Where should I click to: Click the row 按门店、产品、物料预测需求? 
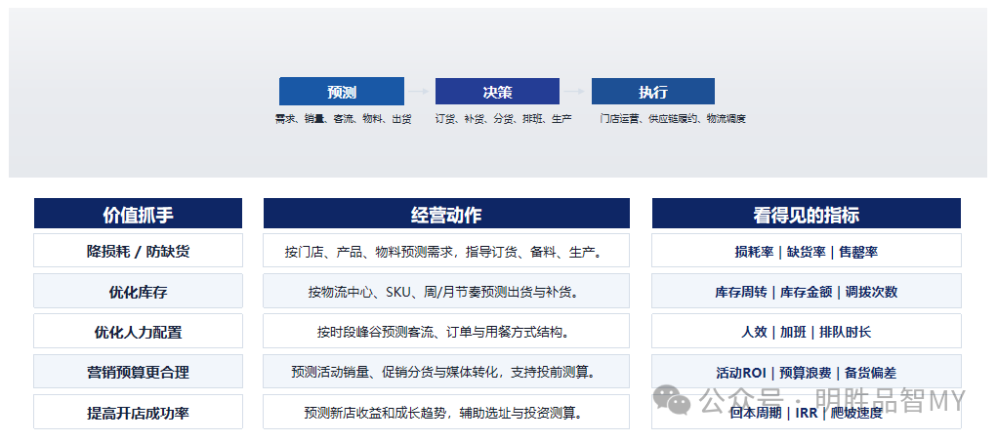click(x=446, y=251)
